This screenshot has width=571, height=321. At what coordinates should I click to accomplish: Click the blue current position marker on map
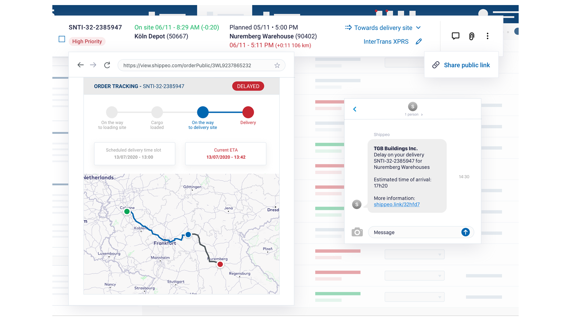(x=188, y=235)
